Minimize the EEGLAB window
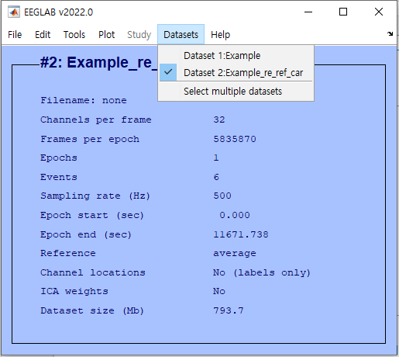This screenshot has height=357, width=399. click(308, 12)
